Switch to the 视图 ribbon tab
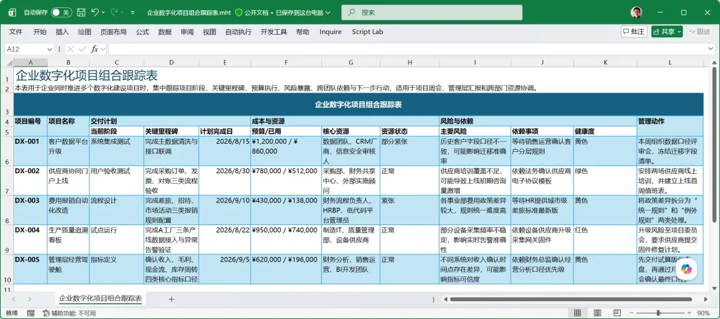The width and height of the screenshot is (720, 319). click(209, 32)
